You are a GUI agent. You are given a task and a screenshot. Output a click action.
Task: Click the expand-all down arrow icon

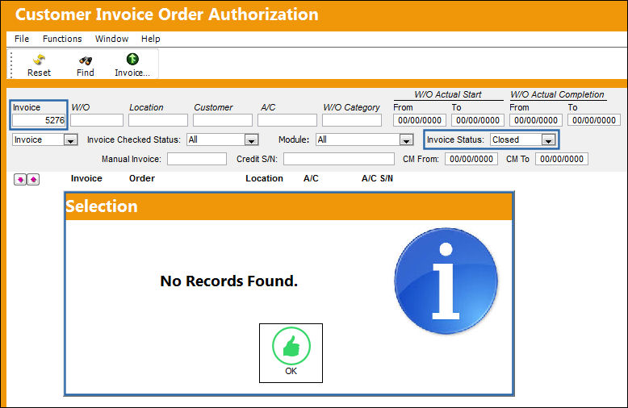tap(20, 180)
